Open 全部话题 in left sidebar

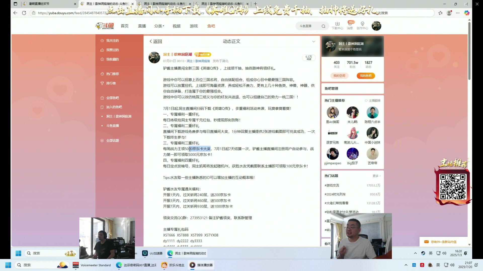coord(110,141)
